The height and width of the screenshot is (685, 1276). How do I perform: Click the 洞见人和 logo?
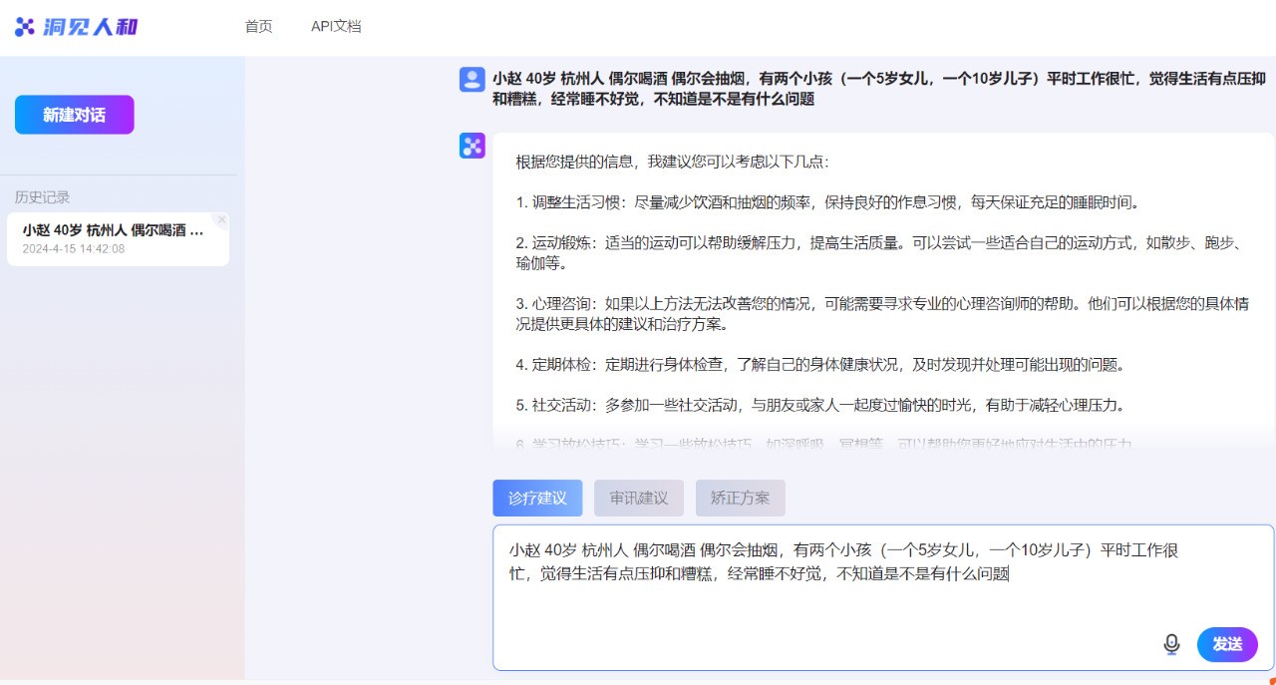coord(77,27)
